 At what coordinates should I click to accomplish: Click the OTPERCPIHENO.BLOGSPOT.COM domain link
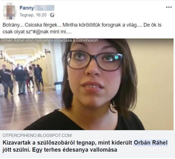pos(37,135)
